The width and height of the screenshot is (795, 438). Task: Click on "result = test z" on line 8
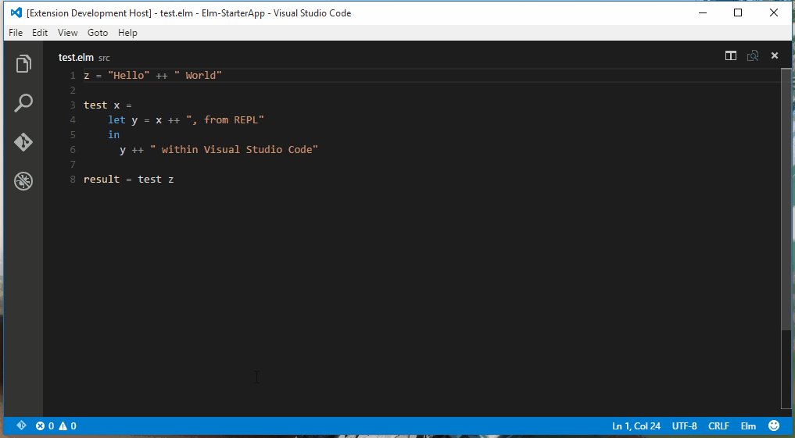coord(129,180)
